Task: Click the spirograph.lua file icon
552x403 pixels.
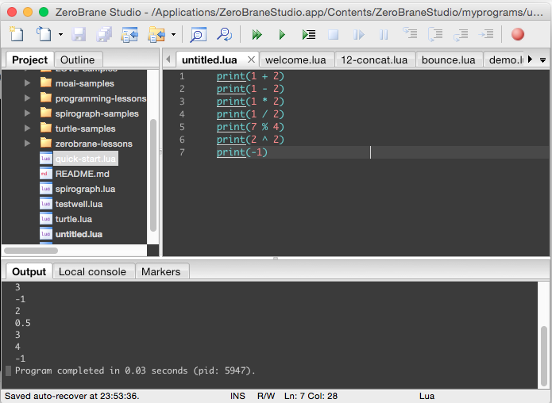Action: [46, 189]
